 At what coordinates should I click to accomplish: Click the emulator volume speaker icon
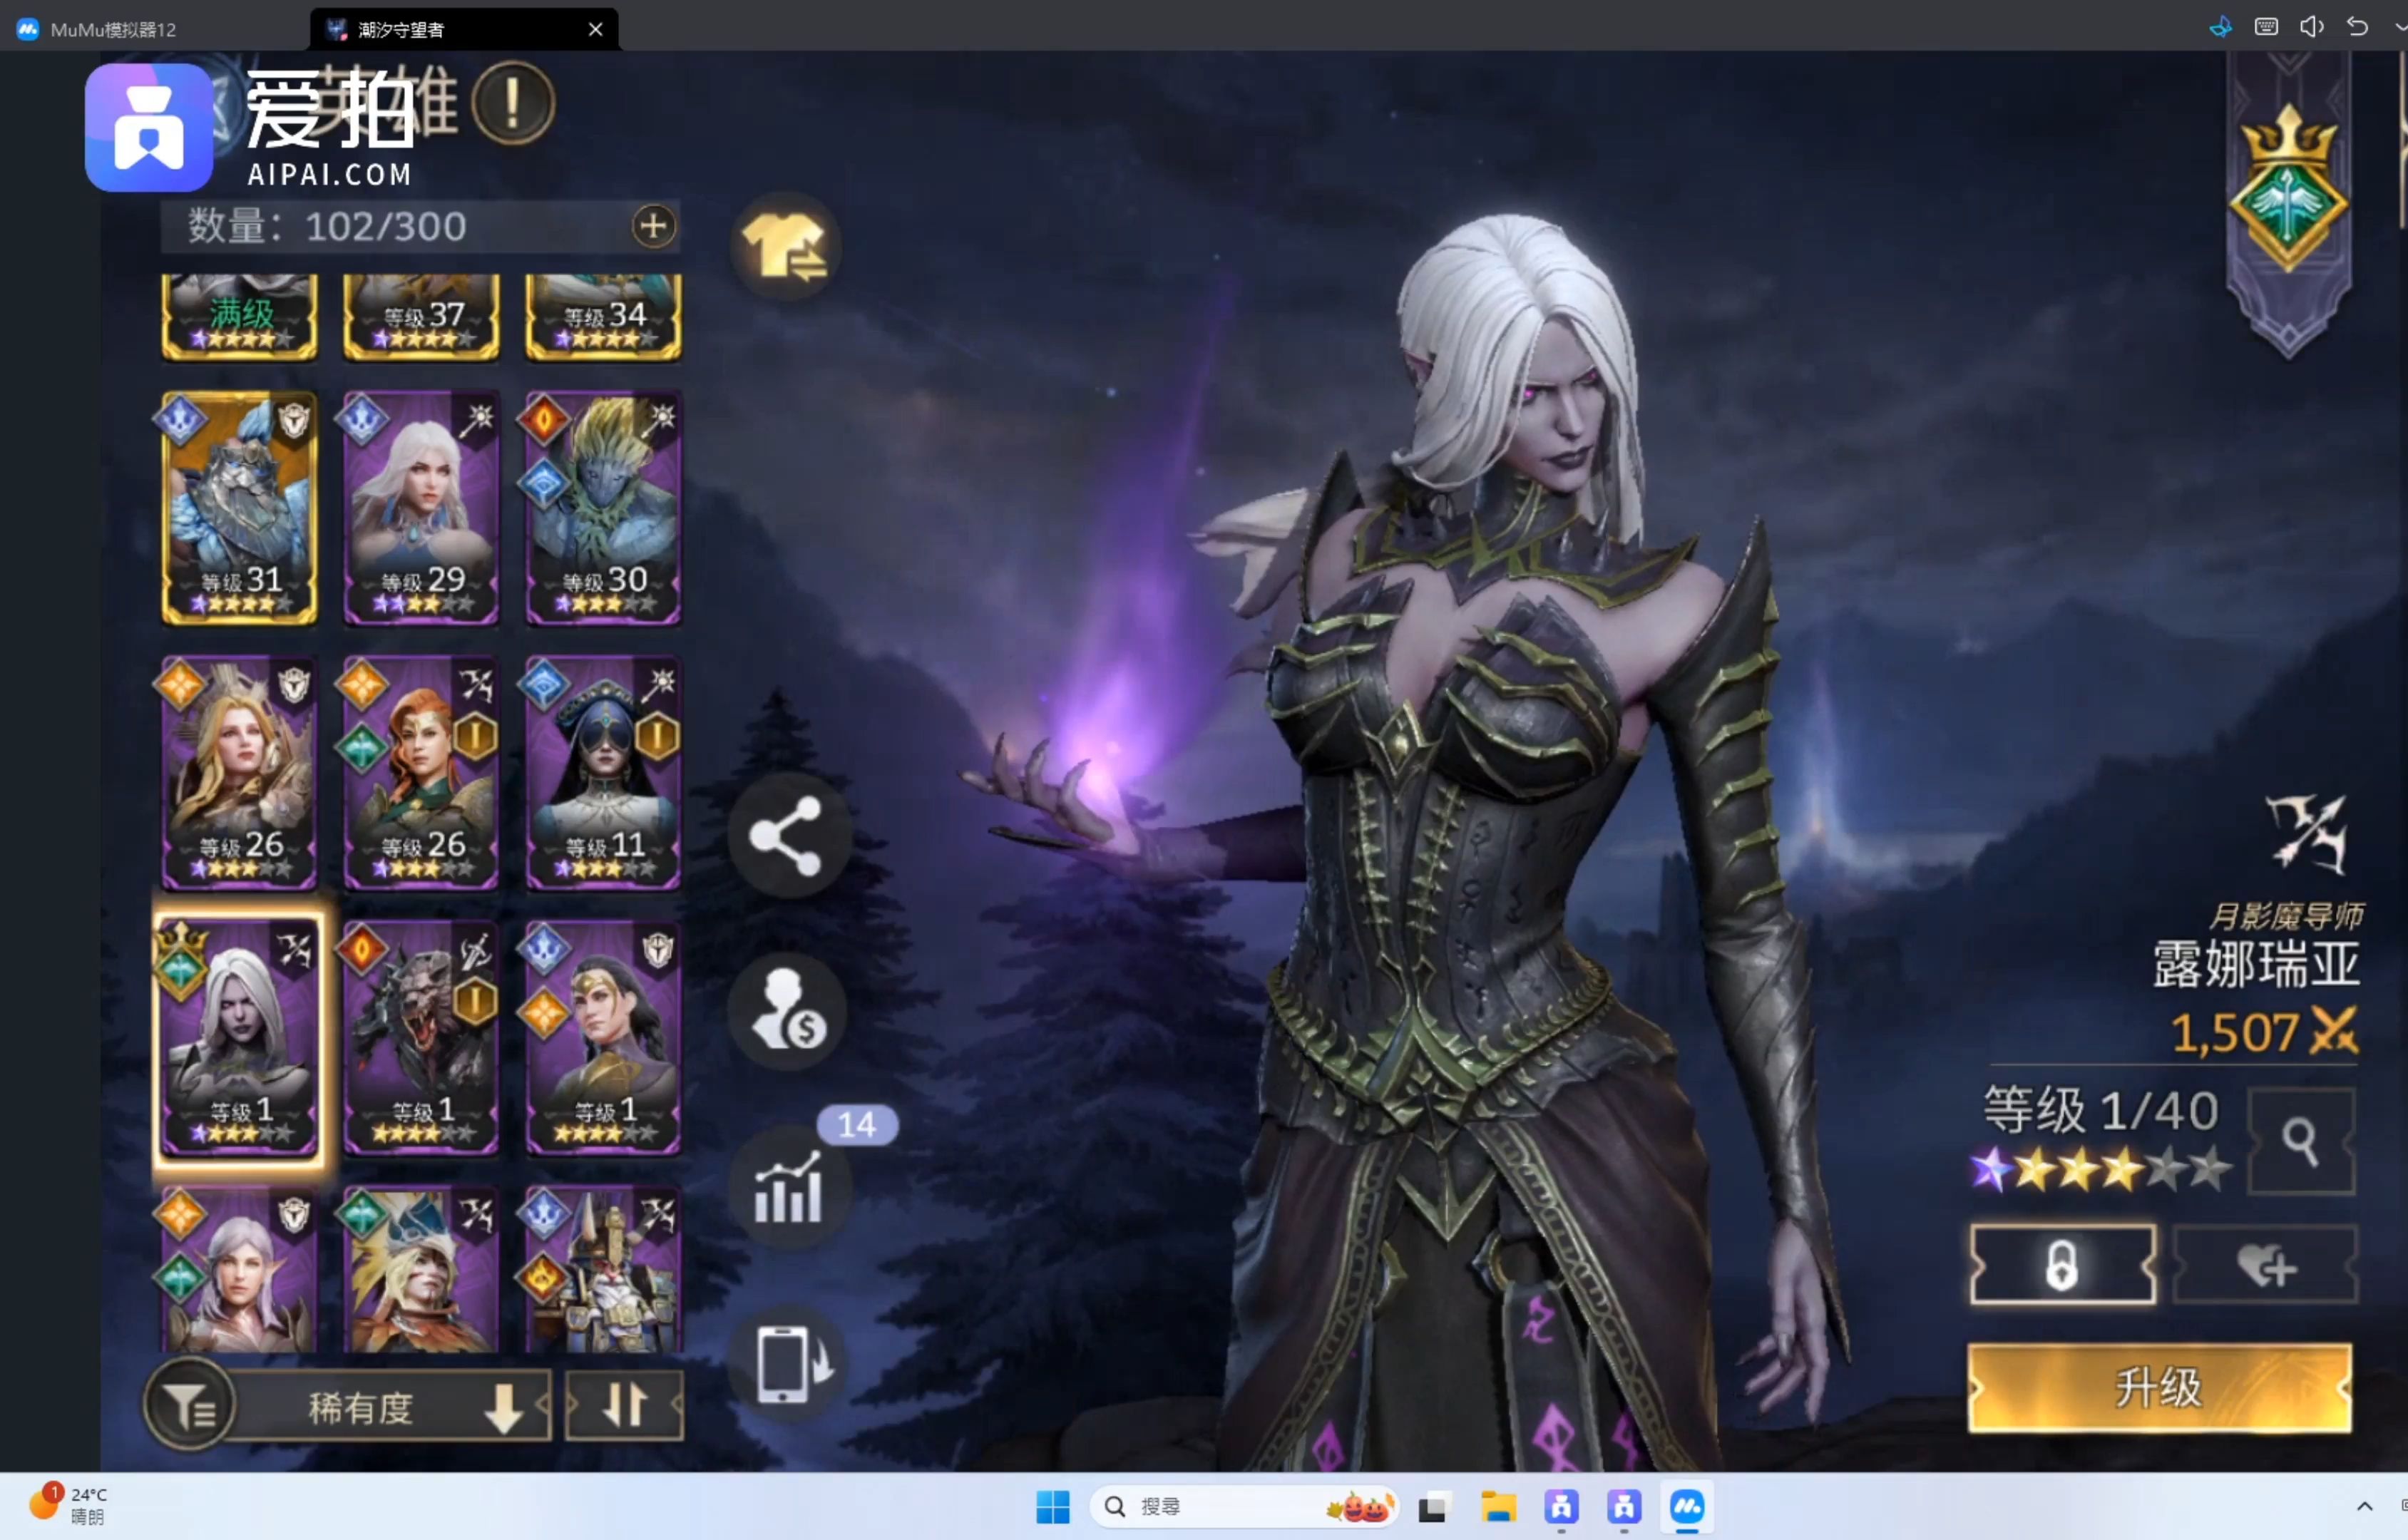tap(2311, 27)
